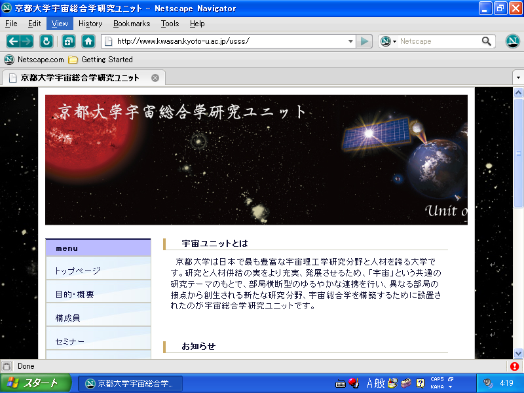Screen dimensions: 524x393
Task: Click the IME pad eraser icon
Action: click(406, 383)
